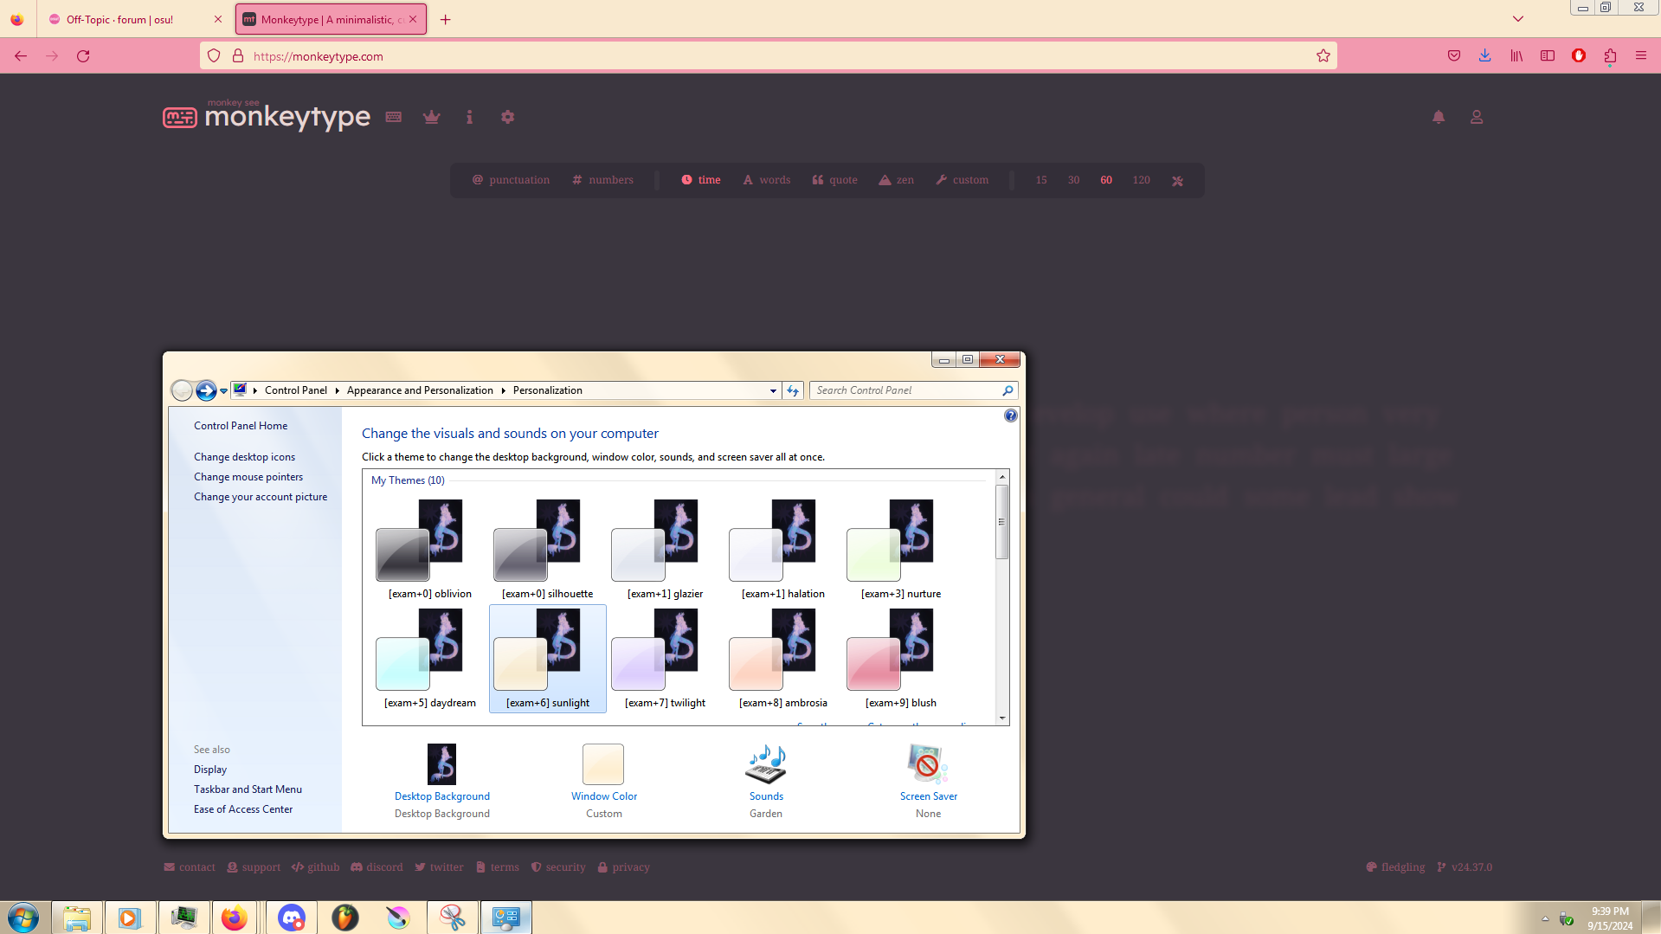Screen dimensions: 1661x934
Task: Open Windows Explorer from the taskbar
Action: [x=77, y=918]
